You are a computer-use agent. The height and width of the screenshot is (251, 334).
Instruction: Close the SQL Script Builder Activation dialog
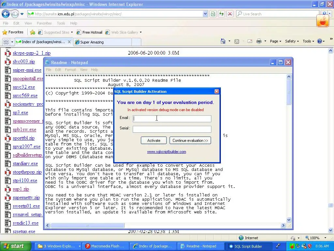click(217, 92)
